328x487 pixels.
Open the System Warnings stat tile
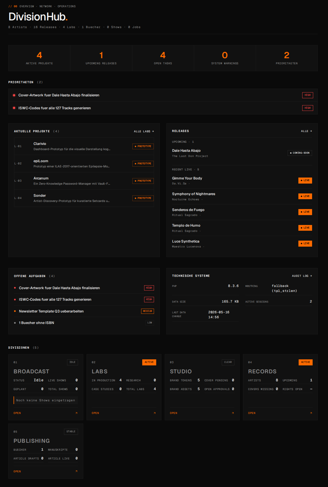225,58
